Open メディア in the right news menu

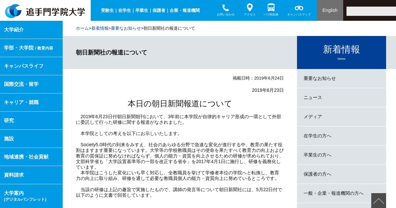[342, 117]
